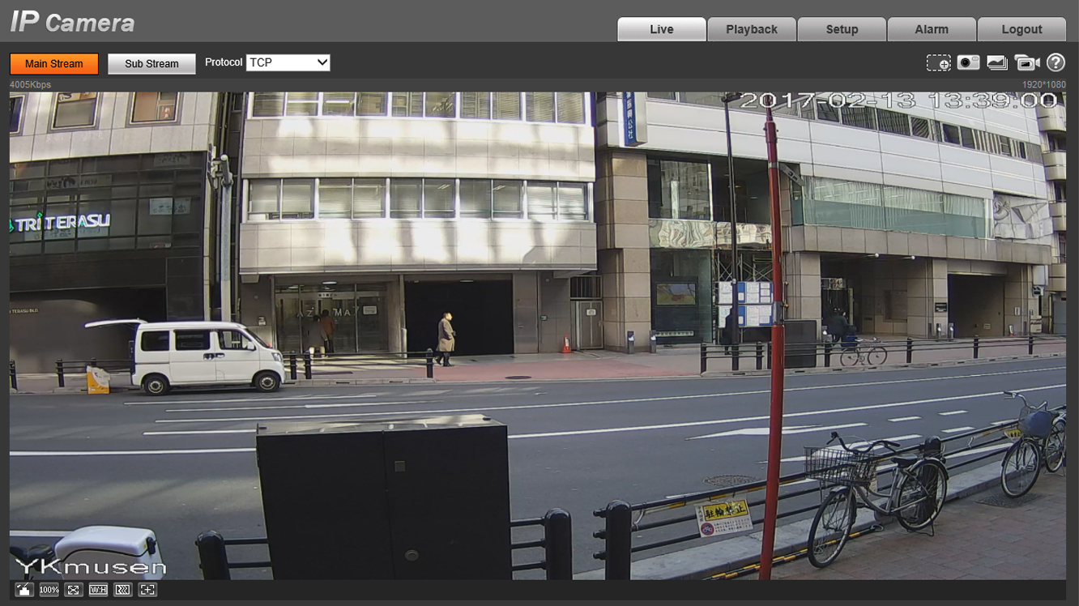Open the Alarm tab
Screen dimensions: 1079x606
(x=932, y=29)
